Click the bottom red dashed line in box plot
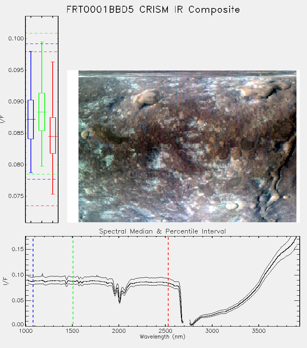This screenshot has width=307, height=348. (x=42, y=206)
